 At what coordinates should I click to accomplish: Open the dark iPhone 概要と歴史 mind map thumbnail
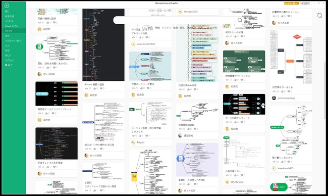(x=103, y=44)
